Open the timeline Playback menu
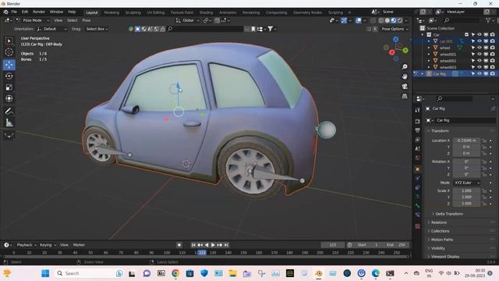The height and width of the screenshot is (281, 499). 26,245
